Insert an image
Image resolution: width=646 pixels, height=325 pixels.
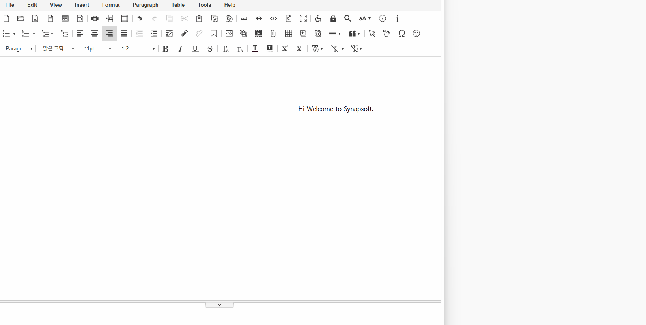click(x=229, y=33)
